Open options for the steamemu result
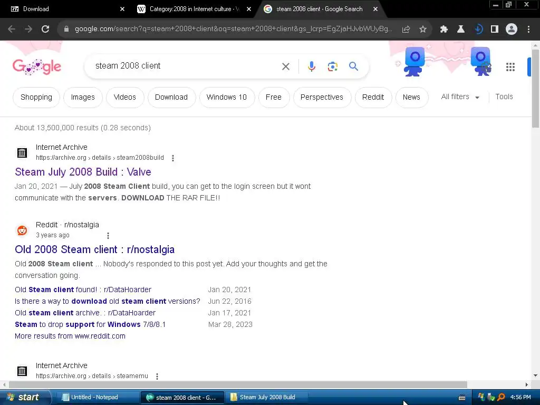The height and width of the screenshot is (405, 540). pos(157,377)
